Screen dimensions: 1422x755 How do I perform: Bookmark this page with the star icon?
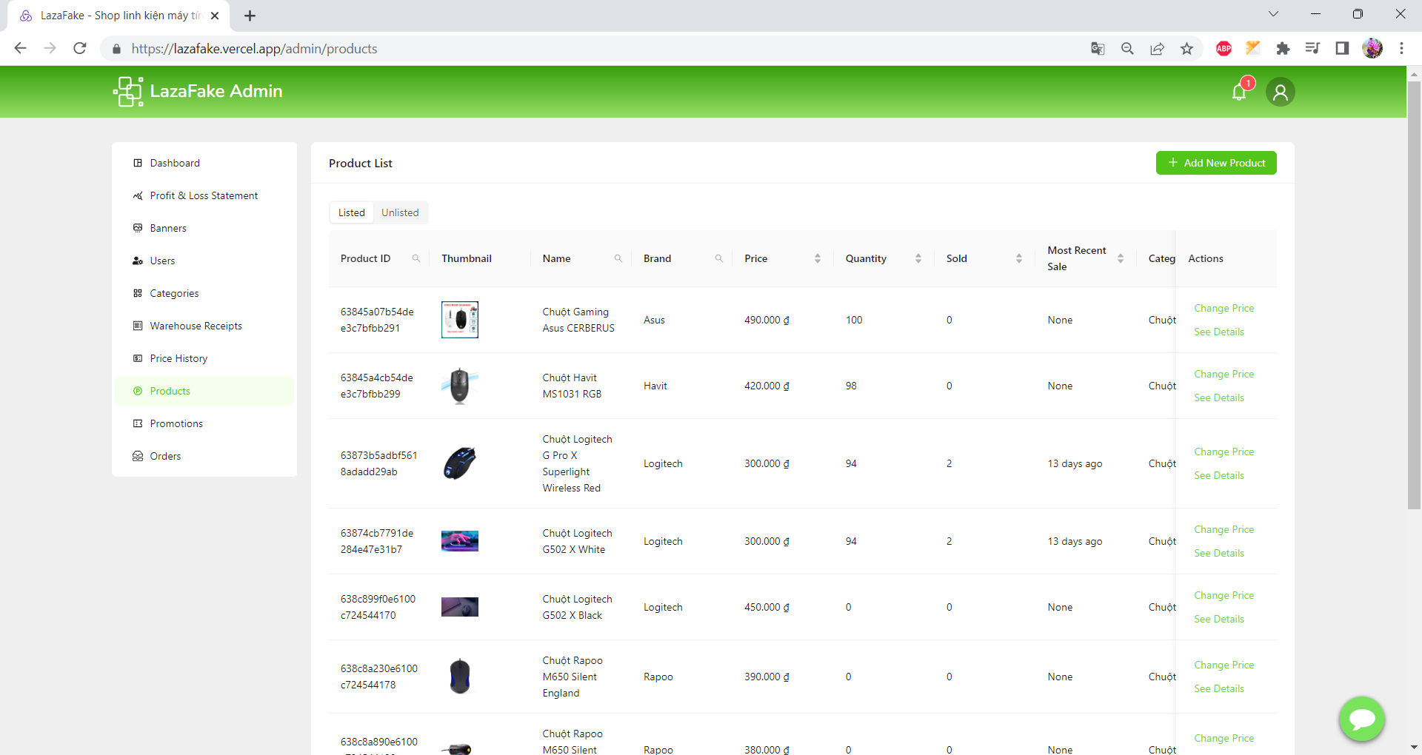(x=1186, y=49)
